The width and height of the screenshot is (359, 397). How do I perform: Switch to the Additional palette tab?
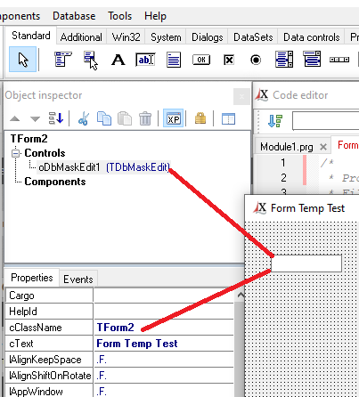81,37
